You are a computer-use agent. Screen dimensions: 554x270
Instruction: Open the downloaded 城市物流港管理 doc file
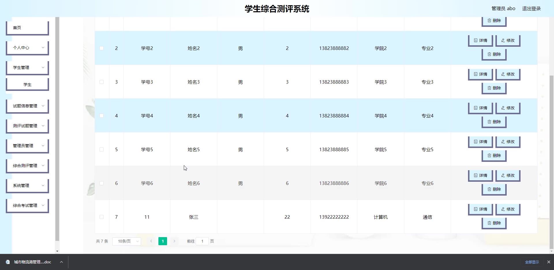pos(29,262)
